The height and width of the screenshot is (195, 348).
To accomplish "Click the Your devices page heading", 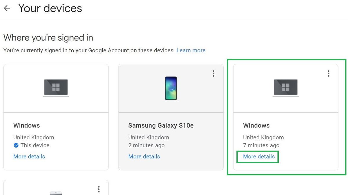I will tap(50, 8).
